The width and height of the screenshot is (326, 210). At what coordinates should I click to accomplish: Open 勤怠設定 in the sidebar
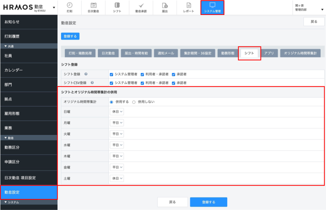click(29, 192)
